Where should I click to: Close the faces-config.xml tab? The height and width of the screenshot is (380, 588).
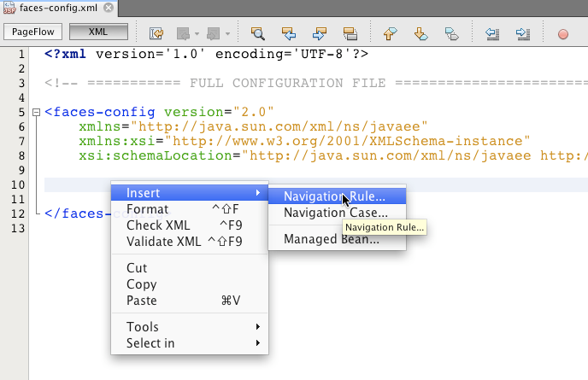pyautogui.click(x=107, y=9)
